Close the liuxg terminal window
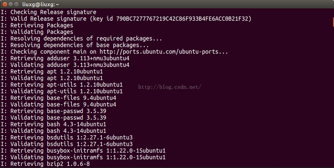This screenshot has height=168, width=334. 5,4
